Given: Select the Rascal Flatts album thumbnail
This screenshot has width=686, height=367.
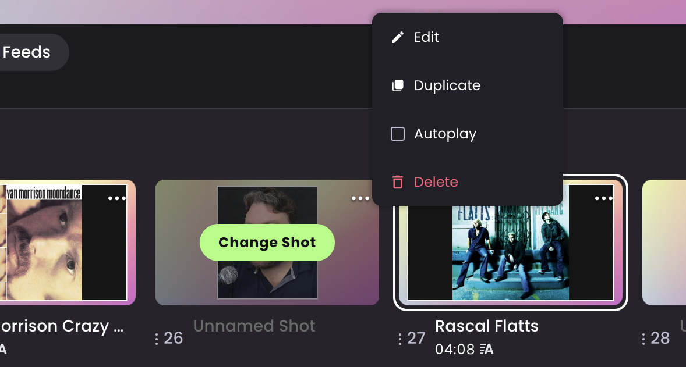Looking at the screenshot, I should coord(511,243).
